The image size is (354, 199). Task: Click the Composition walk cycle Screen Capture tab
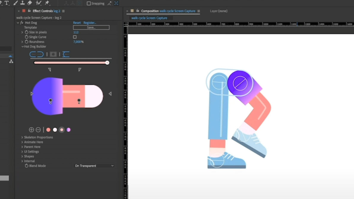[168, 11]
